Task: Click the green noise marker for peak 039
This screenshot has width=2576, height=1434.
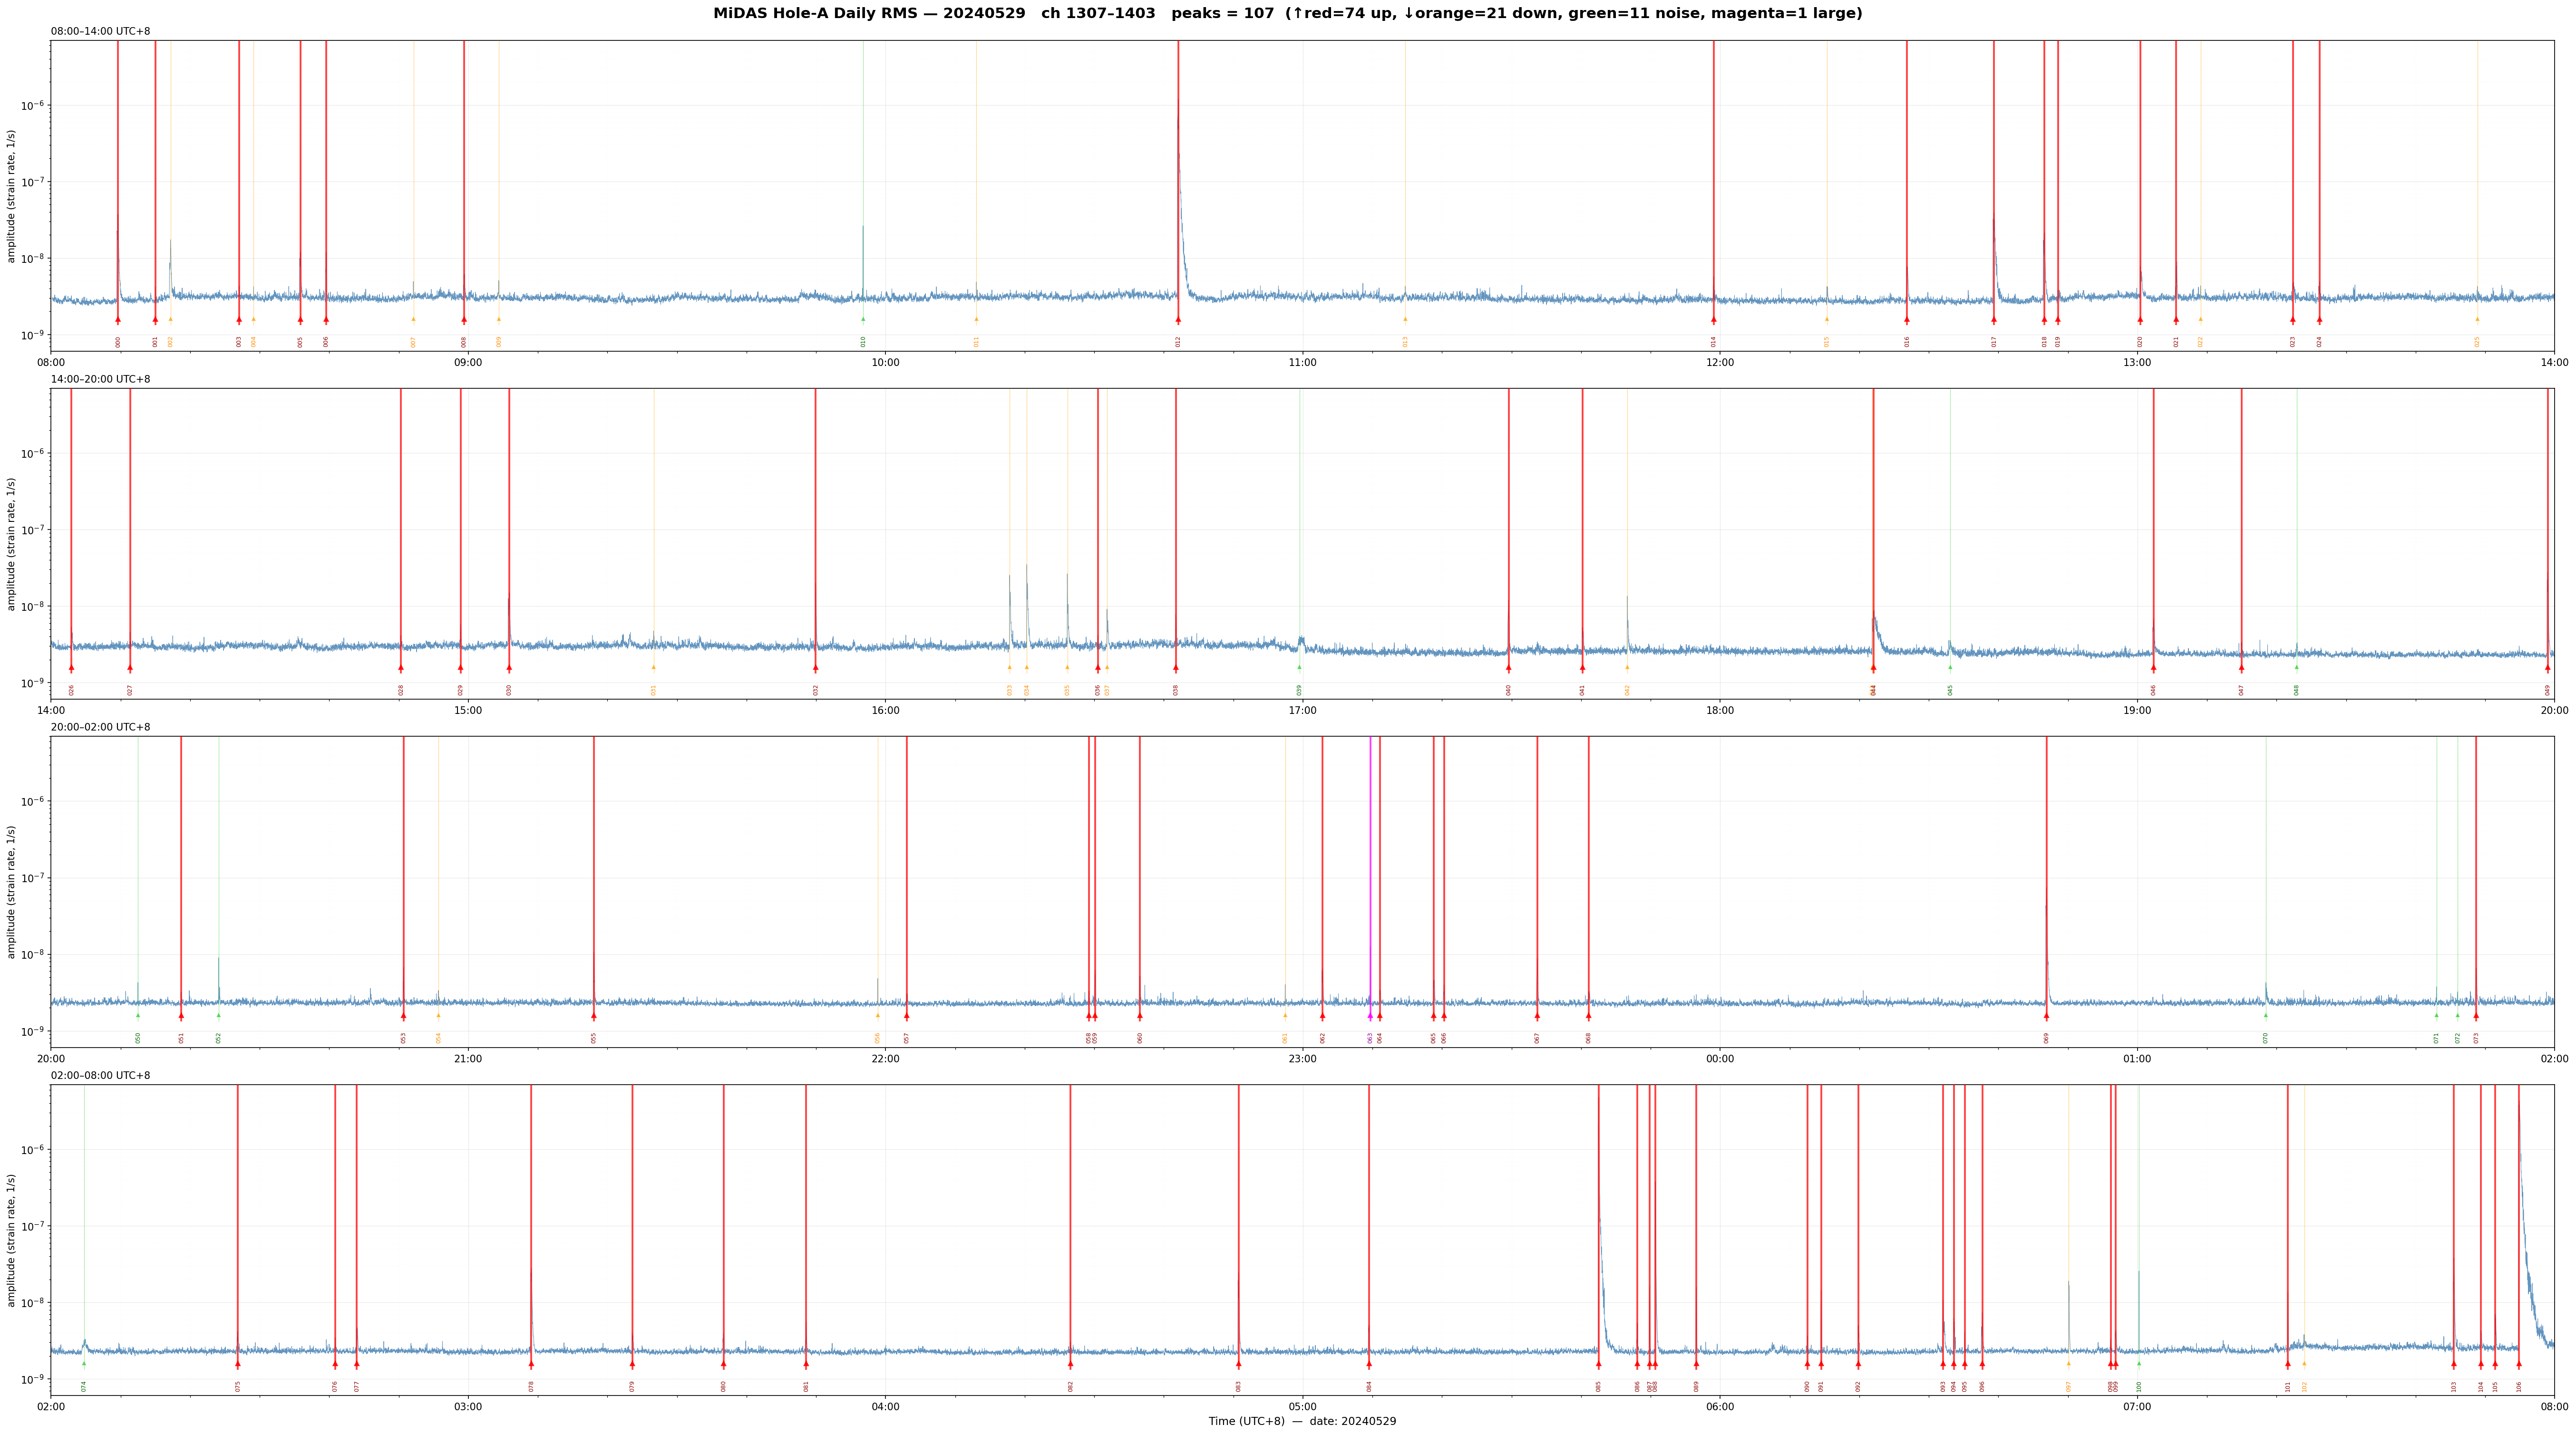Action: click(x=1300, y=667)
